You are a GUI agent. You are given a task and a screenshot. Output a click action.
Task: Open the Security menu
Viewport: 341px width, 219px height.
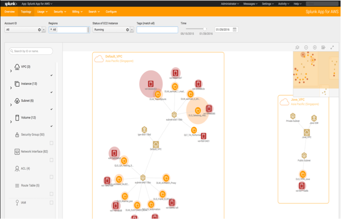tap(60, 12)
